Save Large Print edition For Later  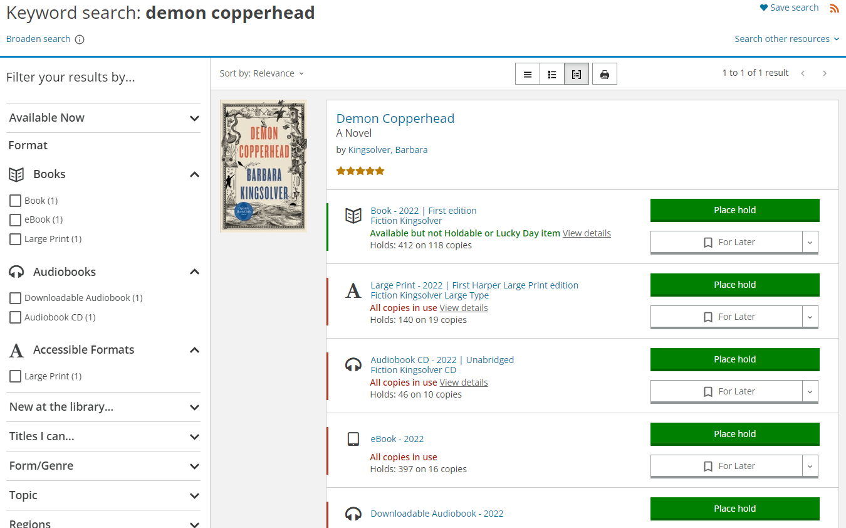[x=727, y=317]
